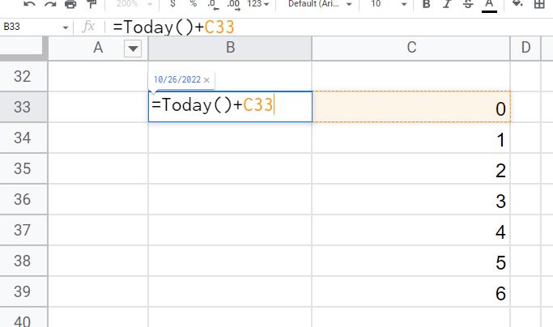Viewport: 553px width, 327px height.
Task: Toggle strikethrough formatting
Action: (x=468, y=4)
